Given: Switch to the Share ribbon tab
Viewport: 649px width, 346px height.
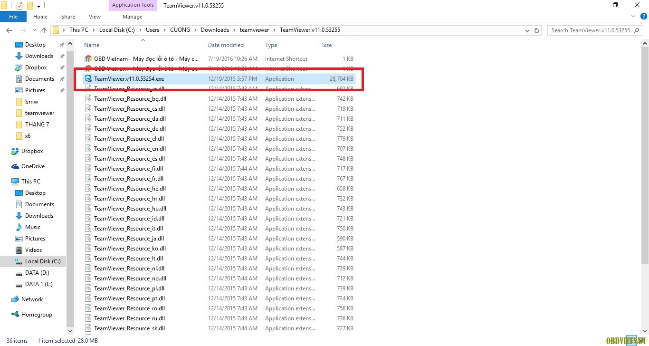Looking at the screenshot, I should (x=68, y=17).
